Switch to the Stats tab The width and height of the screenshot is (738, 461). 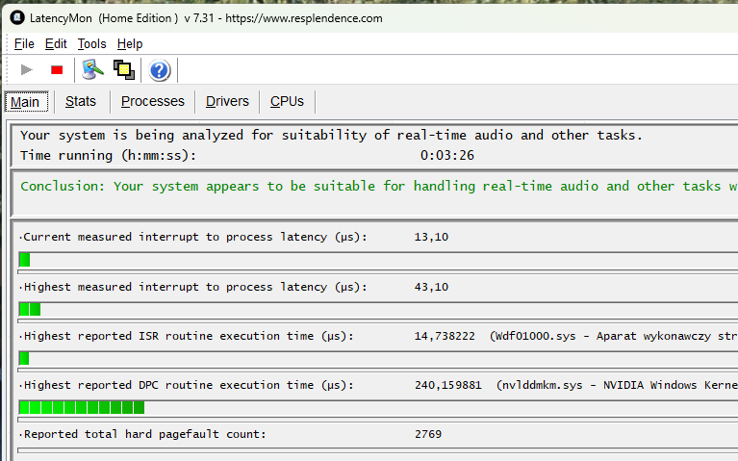coord(81,101)
